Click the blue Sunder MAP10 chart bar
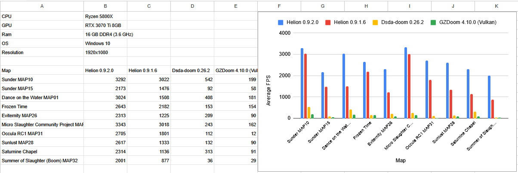Screen dimensions: 518x173 pos(302,83)
